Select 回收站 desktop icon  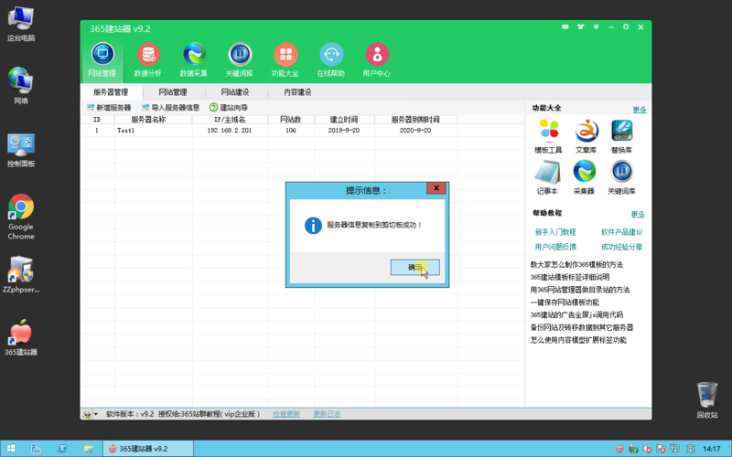tap(706, 400)
